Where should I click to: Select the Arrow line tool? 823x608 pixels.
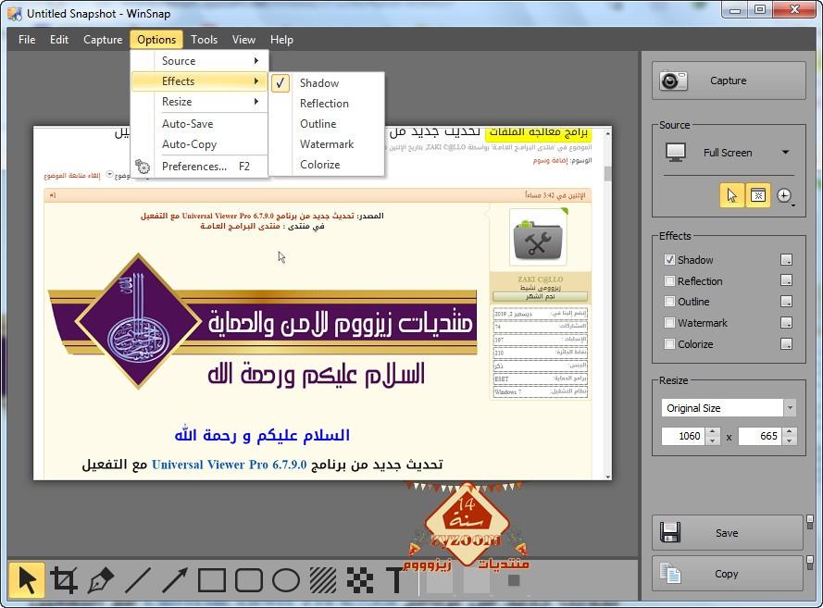[x=175, y=580]
